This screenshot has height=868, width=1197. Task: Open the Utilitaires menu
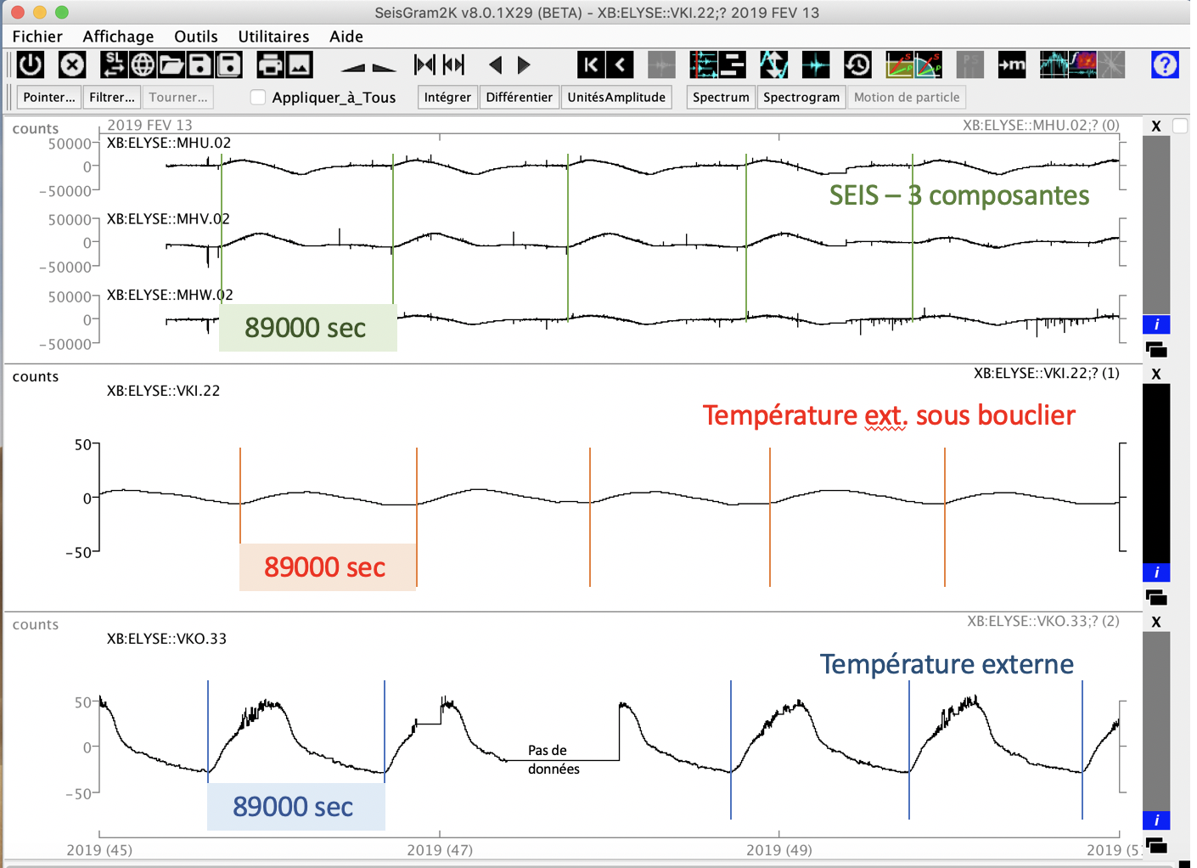273,37
